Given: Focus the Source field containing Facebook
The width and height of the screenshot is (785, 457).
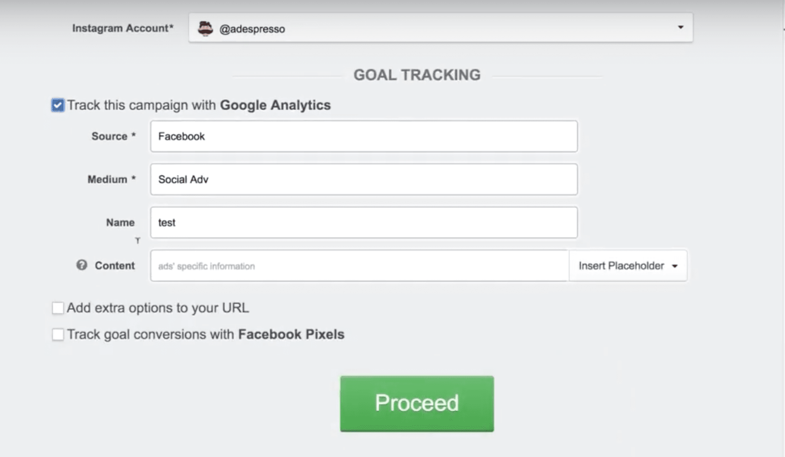Looking at the screenshot, I should [364, 136].
